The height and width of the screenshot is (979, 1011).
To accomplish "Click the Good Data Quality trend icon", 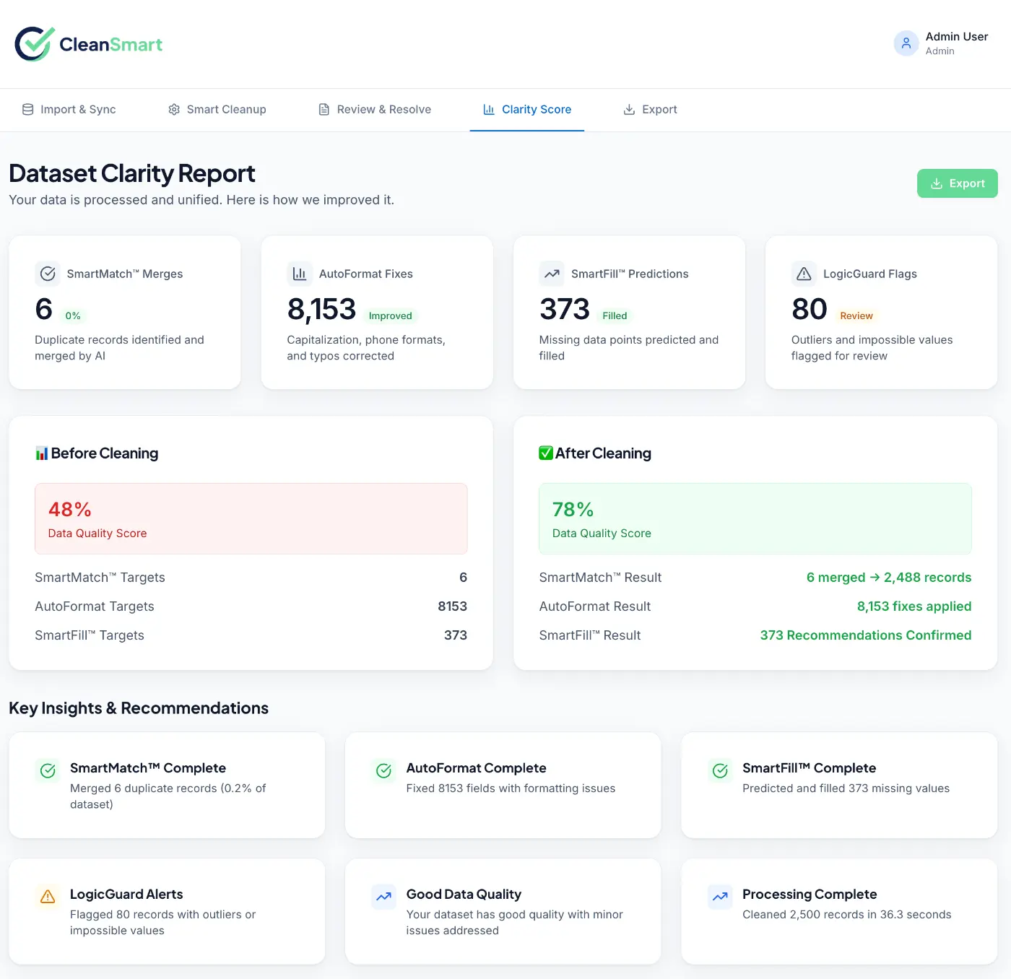I will click(384, 897).
